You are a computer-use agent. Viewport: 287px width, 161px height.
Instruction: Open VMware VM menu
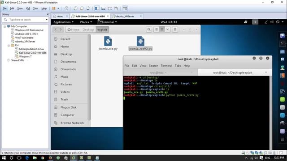pyautogui.click(x=28, y=8)
